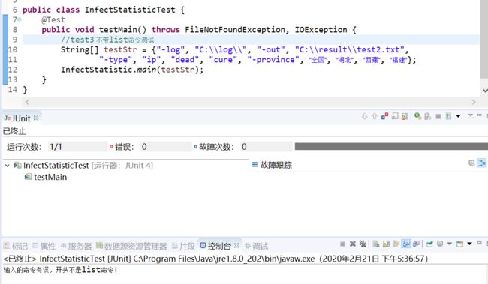Image resolution: width=488 pixels, height=284 pixels.
Task: Switch to the 片段 tab
Action: [x=183, y=246]
